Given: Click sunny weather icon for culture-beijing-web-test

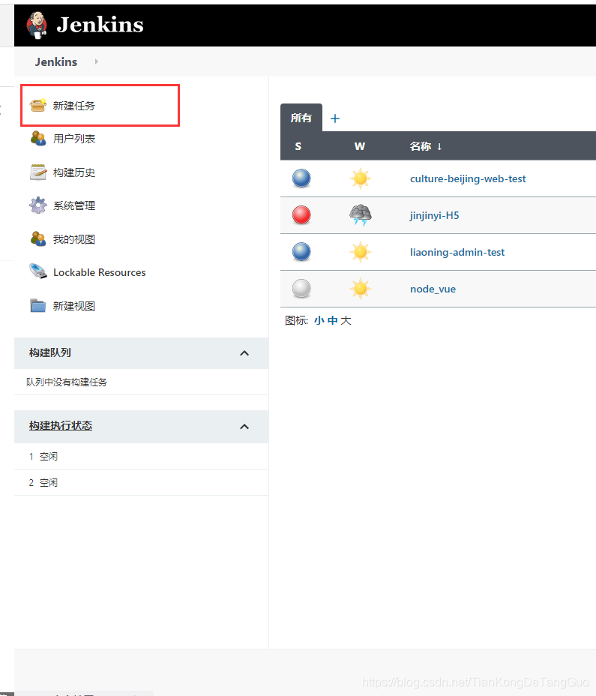Looking at the screenshot, I should click(x=361, y=178).
